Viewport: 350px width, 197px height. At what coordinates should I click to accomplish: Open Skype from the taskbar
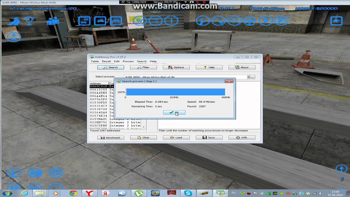(x=188, y=193)
